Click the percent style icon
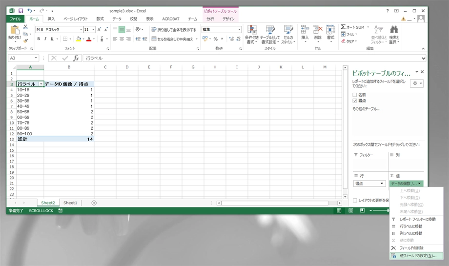449x266 pixels. point(216,39)
